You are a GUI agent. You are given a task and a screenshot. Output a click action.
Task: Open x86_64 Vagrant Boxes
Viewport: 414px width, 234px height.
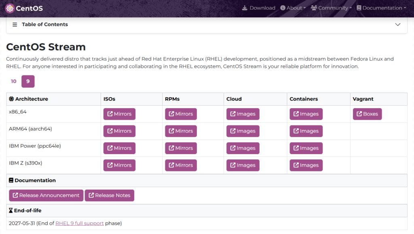(x=367, y=114)
